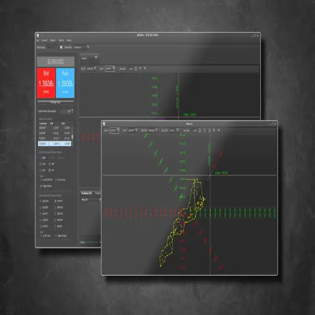The image size is (315, 315).
Task: Select the third row of the currency rates table
Action: [x=55, y=138]
